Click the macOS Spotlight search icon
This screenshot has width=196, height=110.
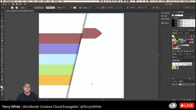132,1
